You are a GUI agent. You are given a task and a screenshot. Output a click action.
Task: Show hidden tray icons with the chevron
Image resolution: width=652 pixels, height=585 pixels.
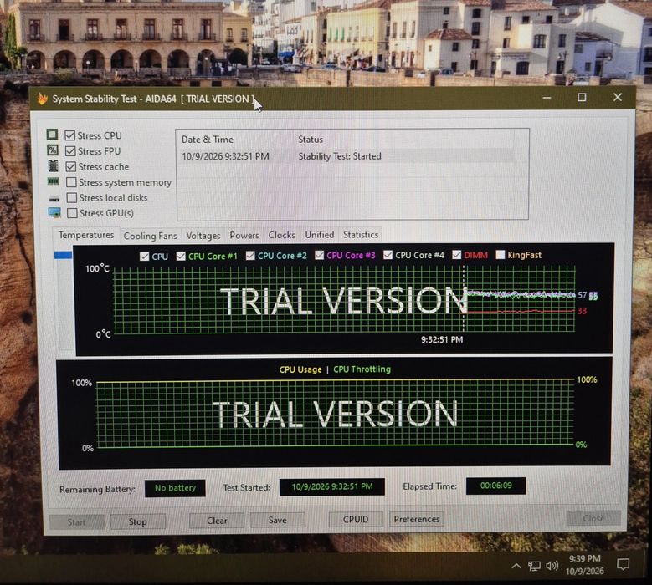[x=516, y=566]
